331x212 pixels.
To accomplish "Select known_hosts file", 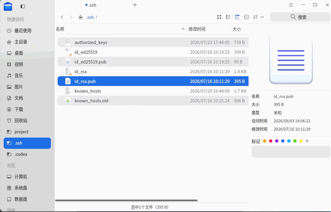I will tap(153, 91).
